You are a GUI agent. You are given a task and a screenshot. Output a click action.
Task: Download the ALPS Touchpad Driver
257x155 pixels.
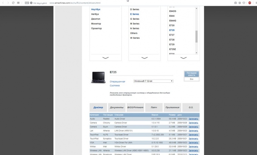click(194, 135)
